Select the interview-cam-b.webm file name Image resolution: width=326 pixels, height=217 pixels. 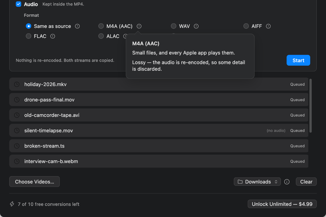pos(51,161)
